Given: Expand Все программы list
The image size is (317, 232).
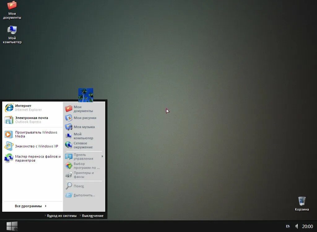Looking at the screenshot, I should (x=31, y=206).
